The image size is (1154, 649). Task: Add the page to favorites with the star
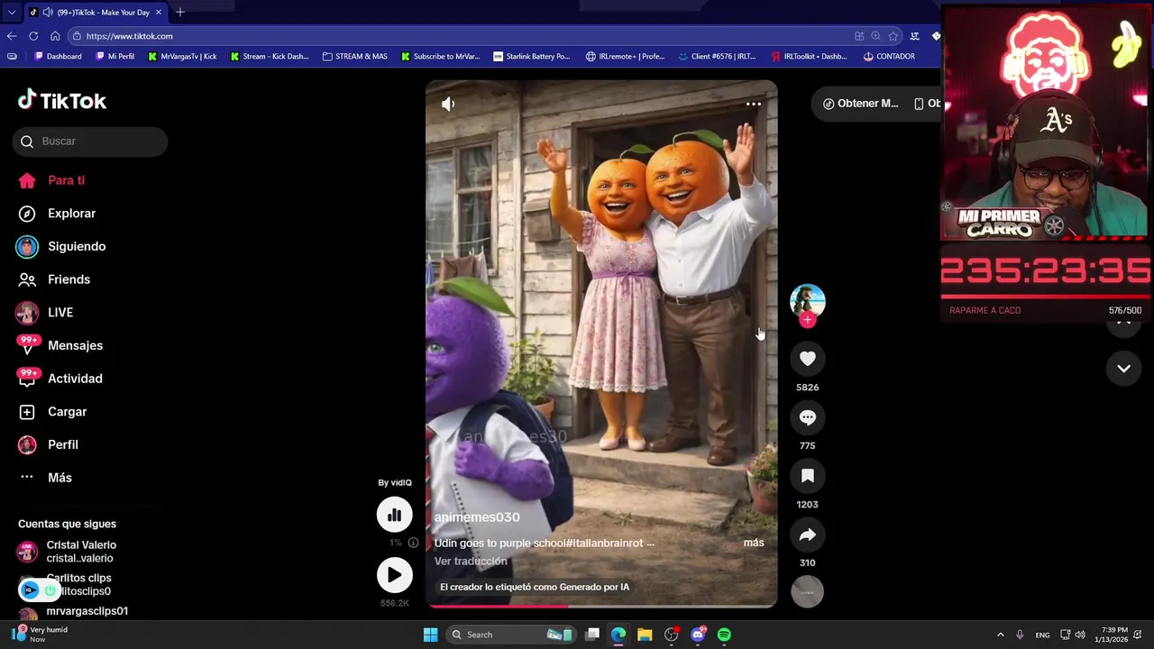tap(893, 36)
